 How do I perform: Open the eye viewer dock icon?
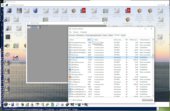pyautogui.click(x=37, y=104)
